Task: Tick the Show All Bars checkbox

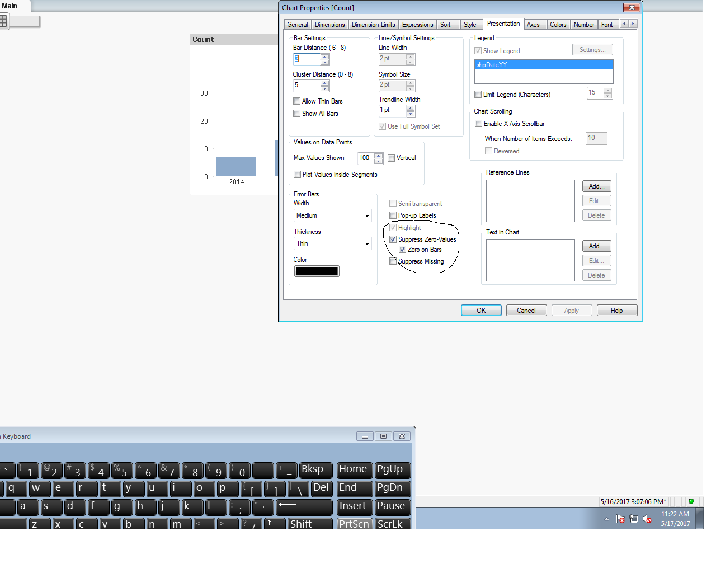Action: coord(297,114)
